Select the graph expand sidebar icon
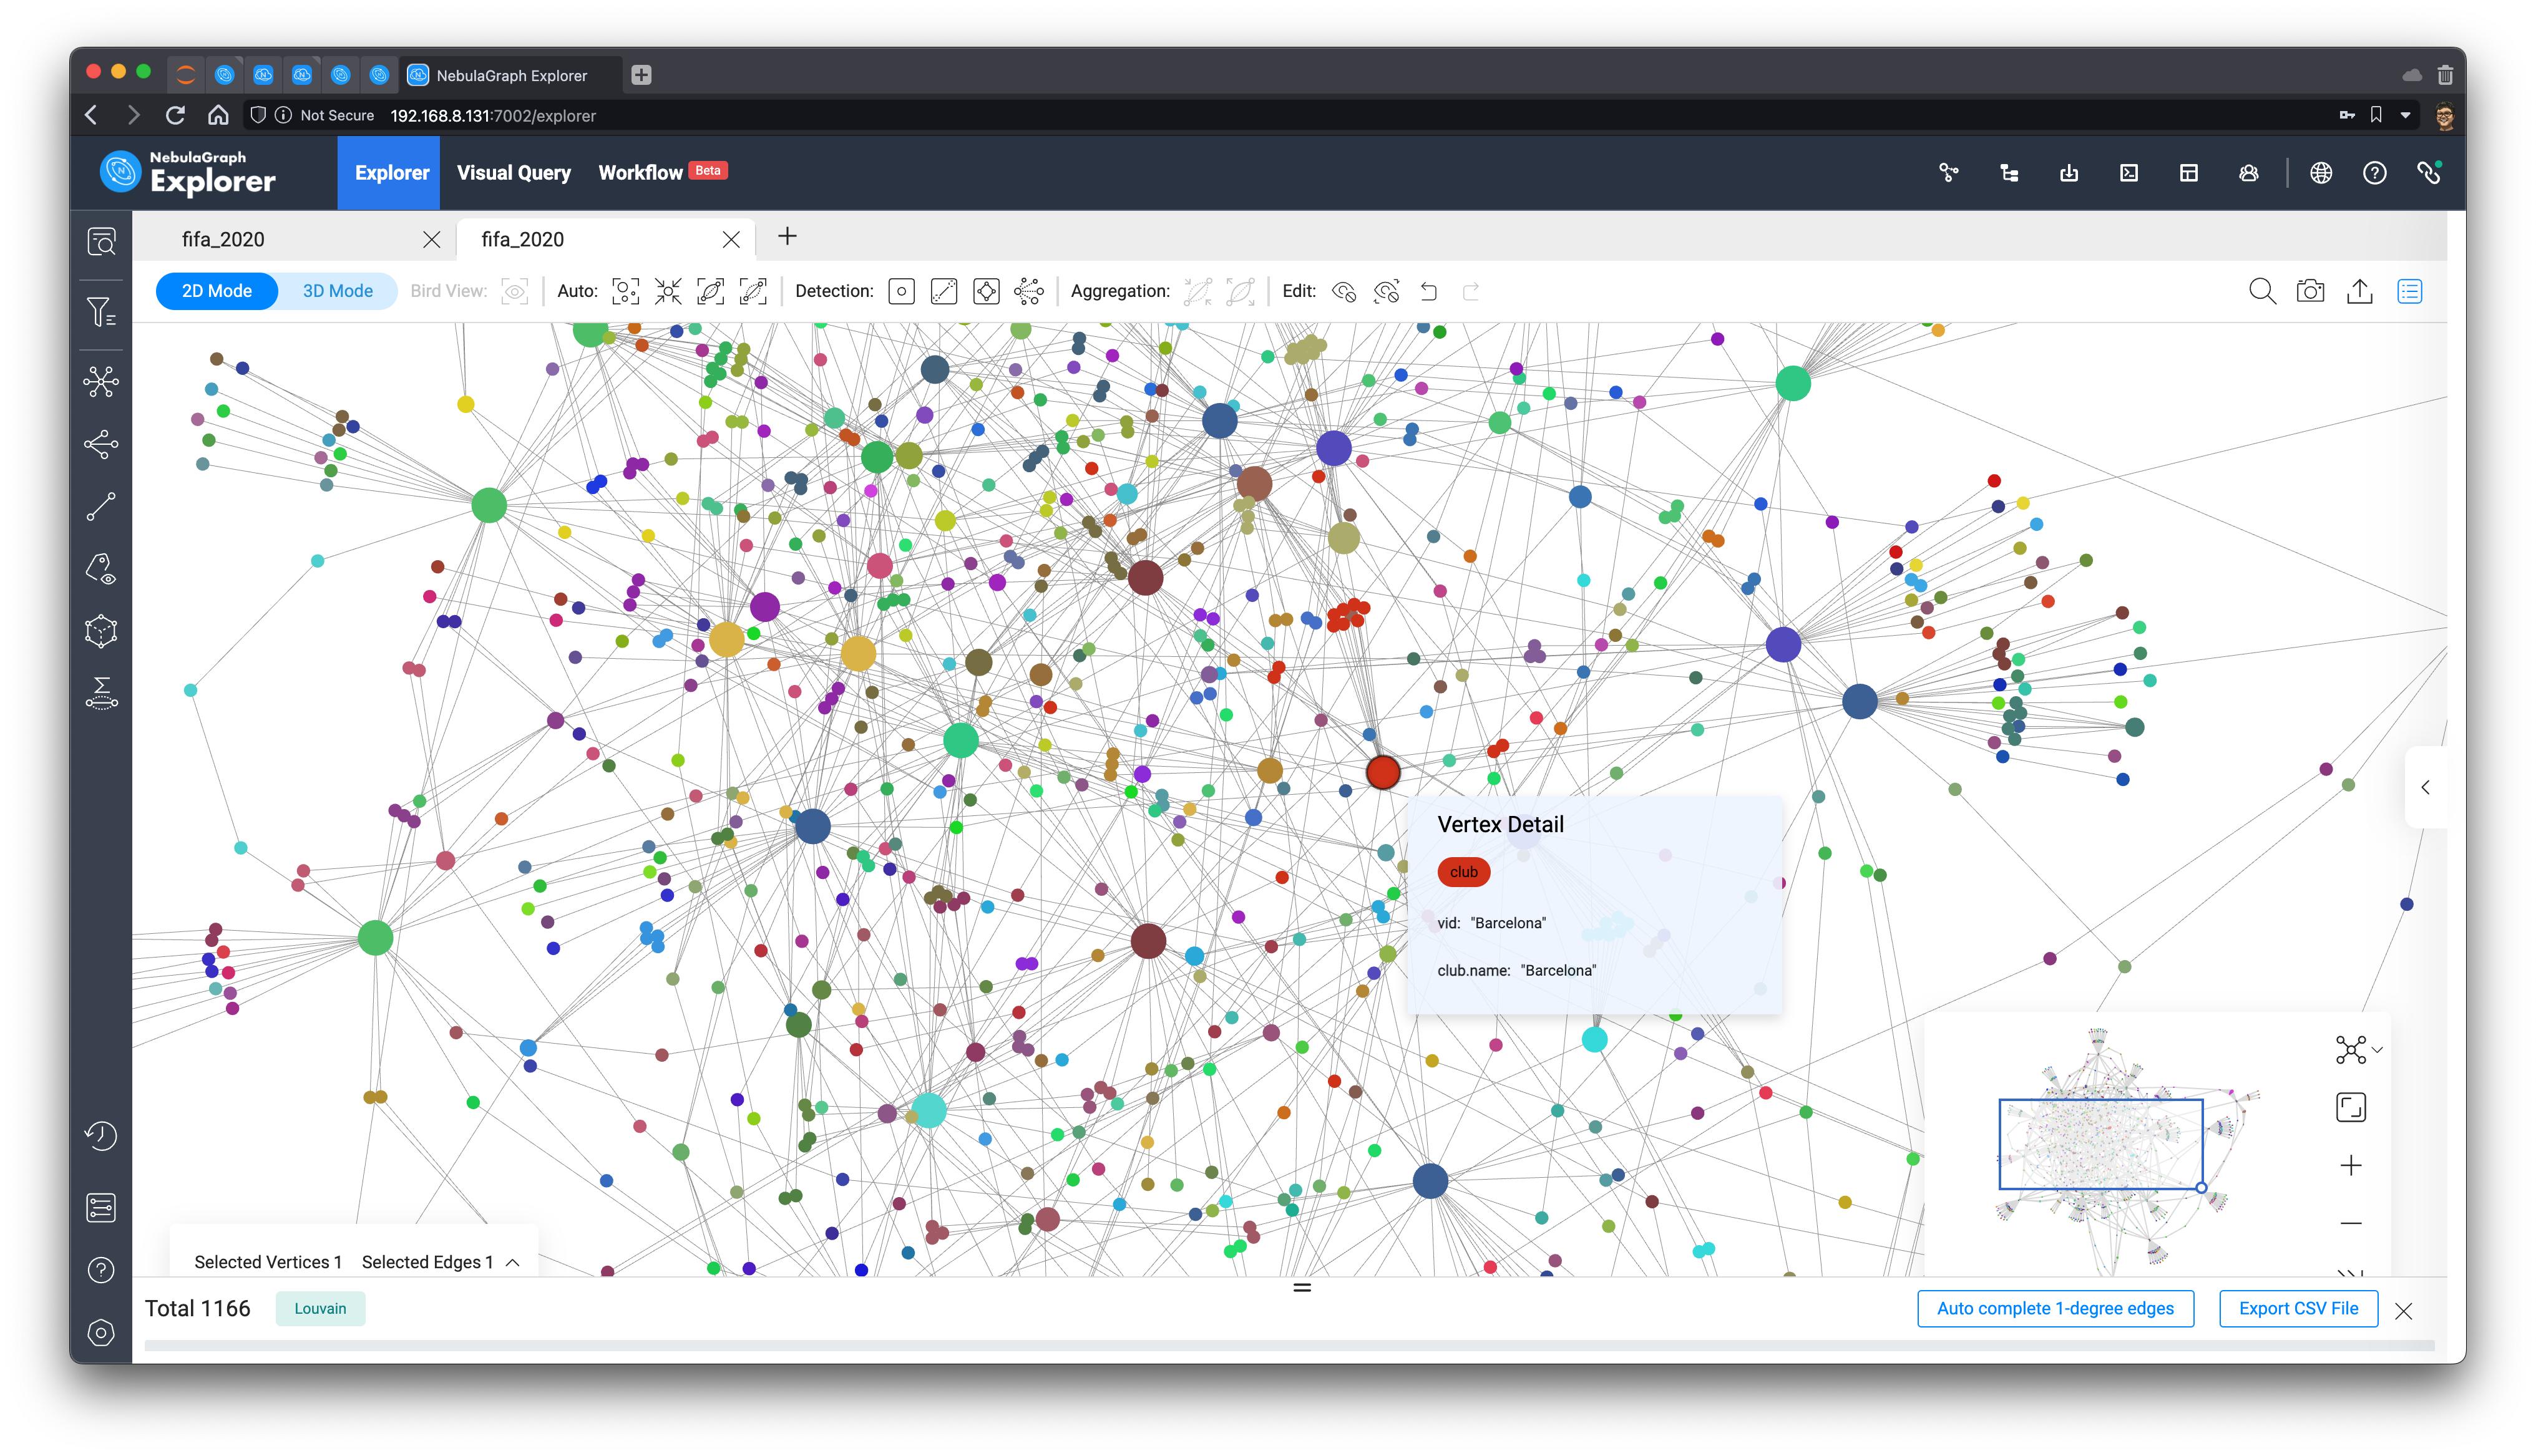This screenshot has height=1456, width=2536. tap(101, 381)
